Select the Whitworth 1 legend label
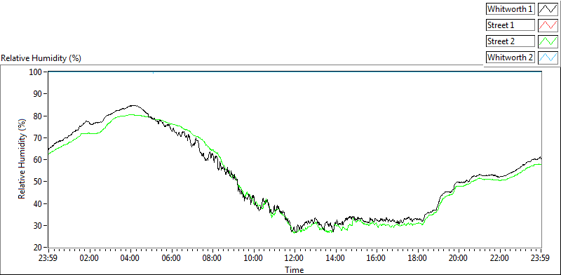This screenshot has width=561, height=275. pos(511,9)
